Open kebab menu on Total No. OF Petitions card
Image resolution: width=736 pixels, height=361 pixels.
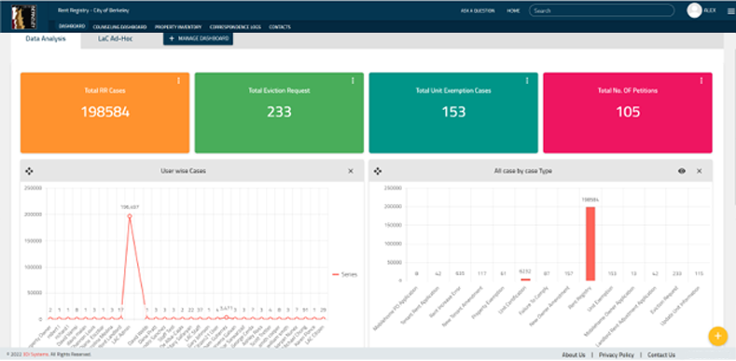click(701, 81)
